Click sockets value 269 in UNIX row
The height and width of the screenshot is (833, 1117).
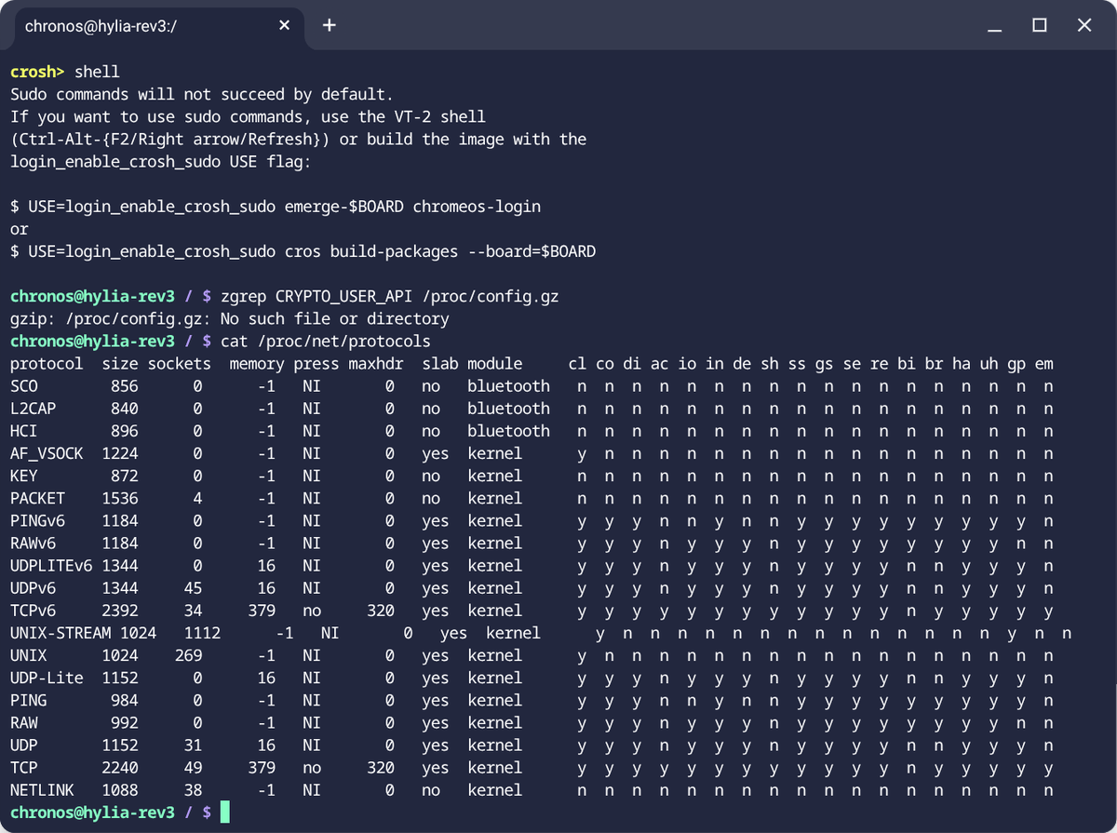click(189, 655)
